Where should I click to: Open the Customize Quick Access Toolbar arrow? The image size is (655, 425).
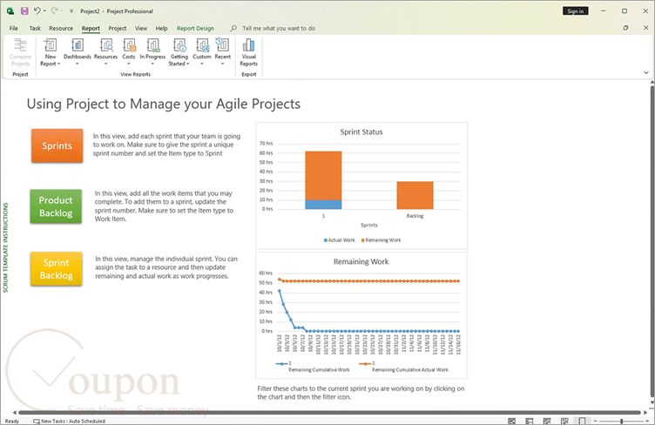pyautogui.click(x=71, y=11)
